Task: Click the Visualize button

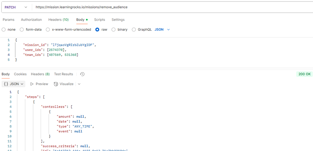Action: 64,84
